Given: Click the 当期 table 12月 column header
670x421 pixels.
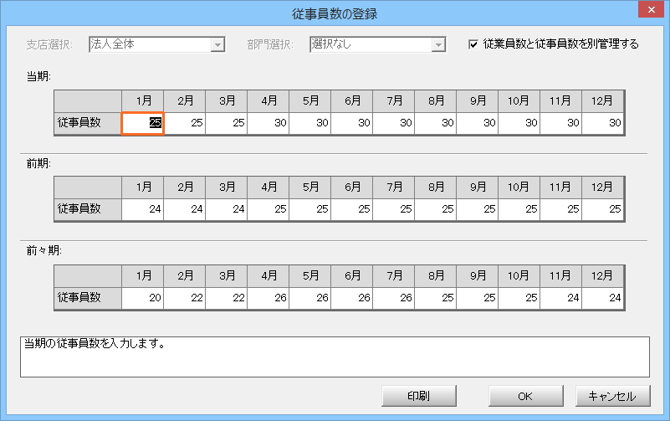Looking at the screenshot, I should click(x=602, y=101).
